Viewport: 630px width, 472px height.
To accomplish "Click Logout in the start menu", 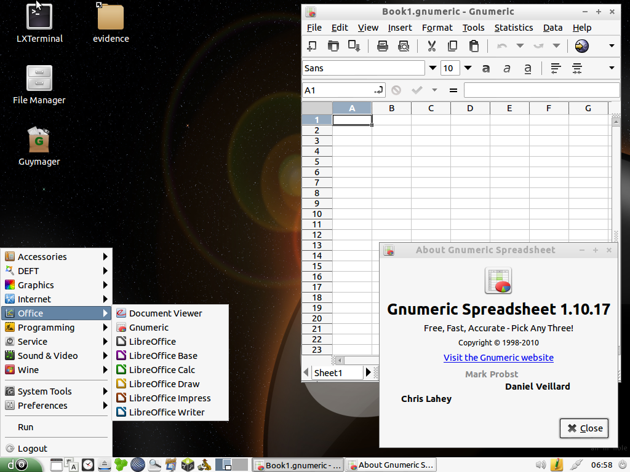I will coord(56,448).
